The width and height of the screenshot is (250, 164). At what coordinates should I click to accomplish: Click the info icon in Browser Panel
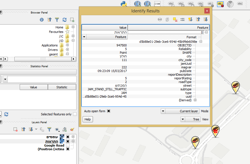42,20
